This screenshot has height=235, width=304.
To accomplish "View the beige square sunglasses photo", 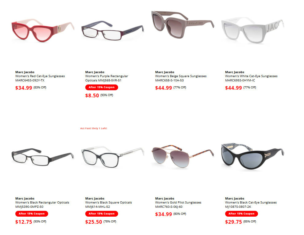I will click(x=183, y=24).
